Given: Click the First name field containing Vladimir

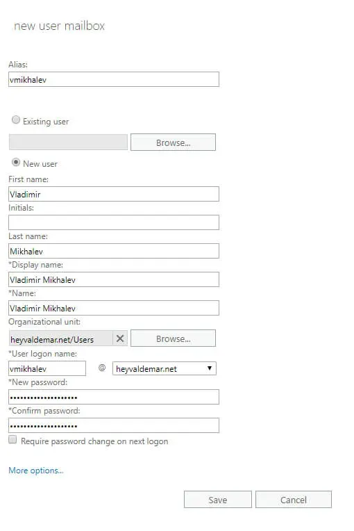Looking at the screenshot, I should point(114,194).
